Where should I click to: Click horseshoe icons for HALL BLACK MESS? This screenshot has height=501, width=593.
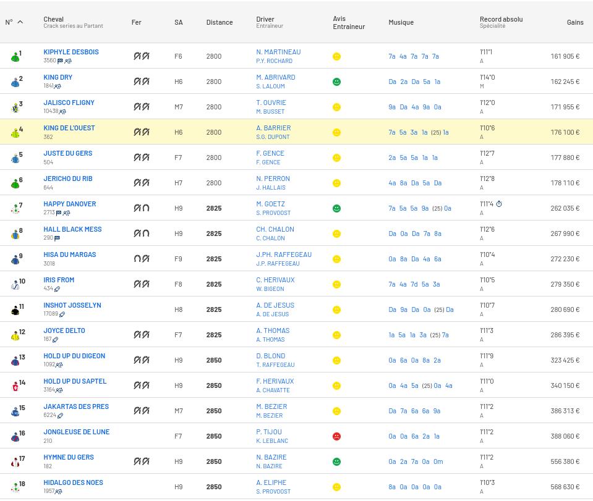click(142, 234)
